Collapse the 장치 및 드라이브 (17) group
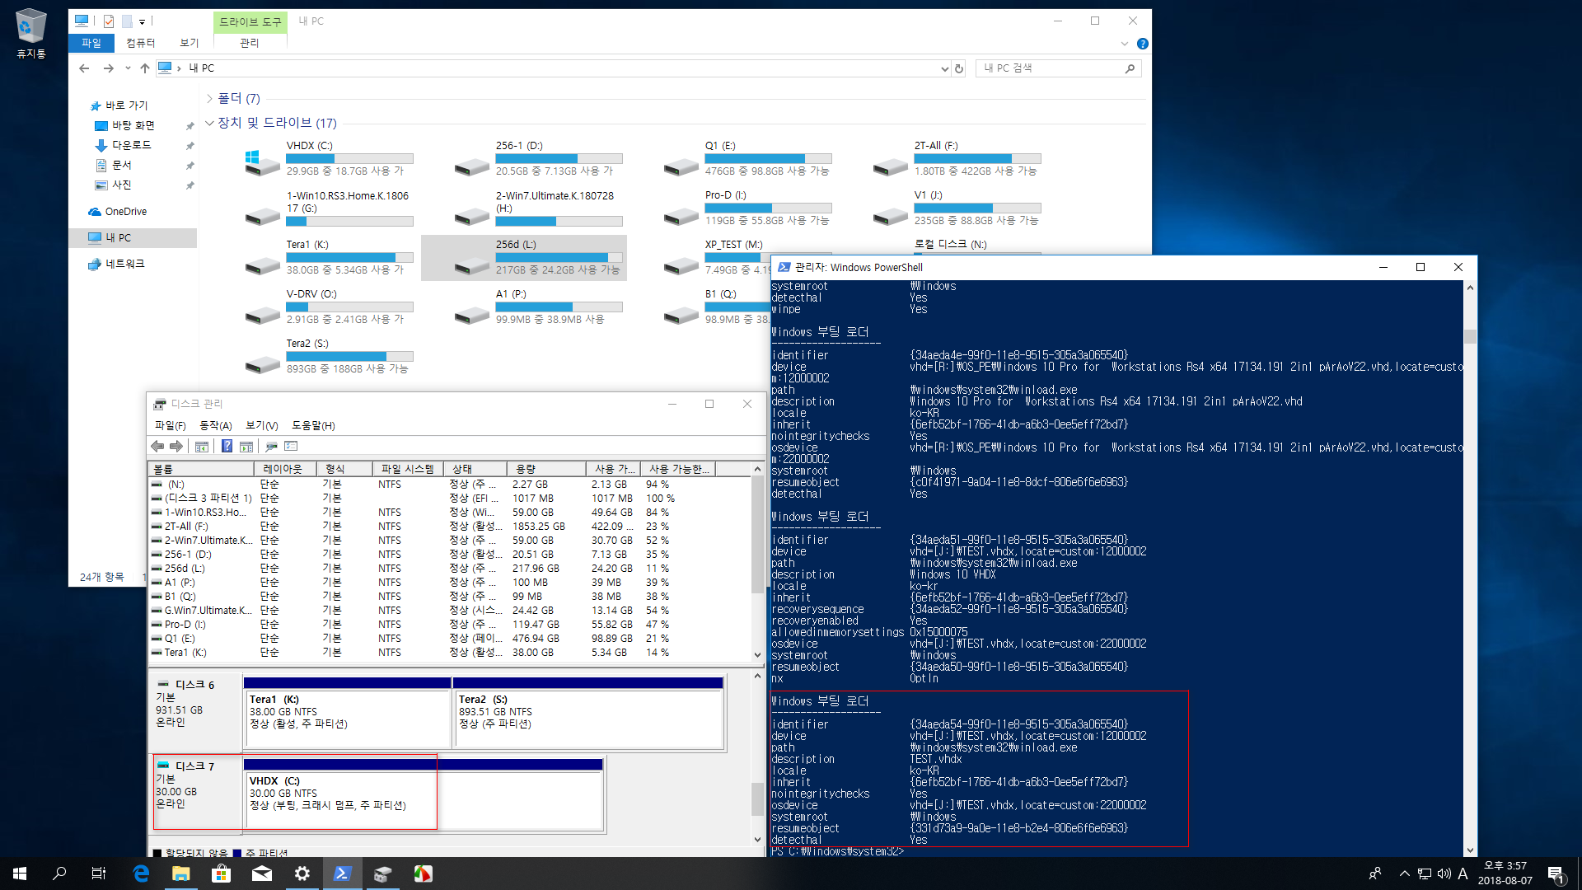This screenshot has width=1582, height=890. tap(209, 123)
